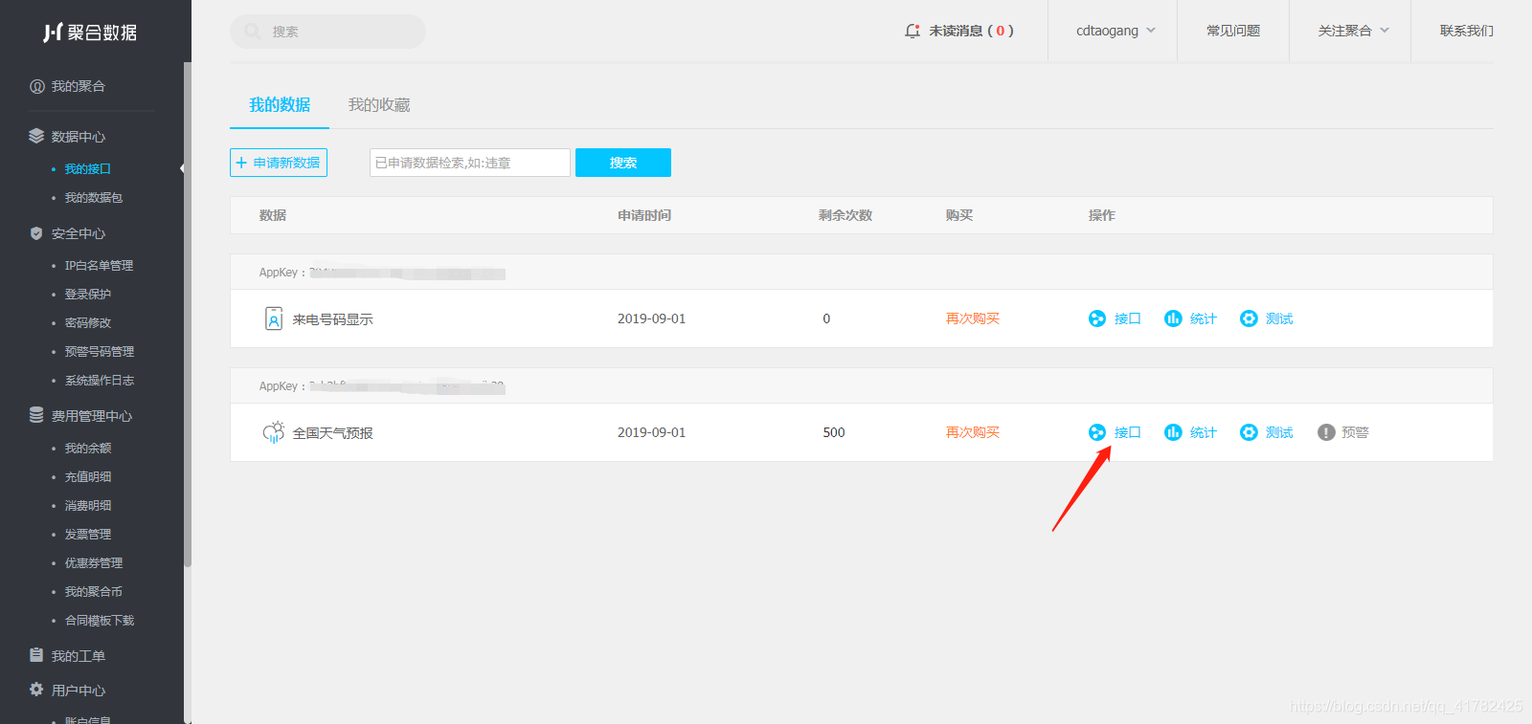Click the 统计 icon for 来电号码显示
The width and height of the screenshot is (1532, 724).
[x=1173, y=318]
